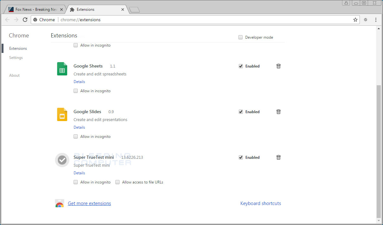The height and width of the screenshot is (225, 383).
Task: Click the trash icon for Google Slides
Action: [x=278, y=112]
